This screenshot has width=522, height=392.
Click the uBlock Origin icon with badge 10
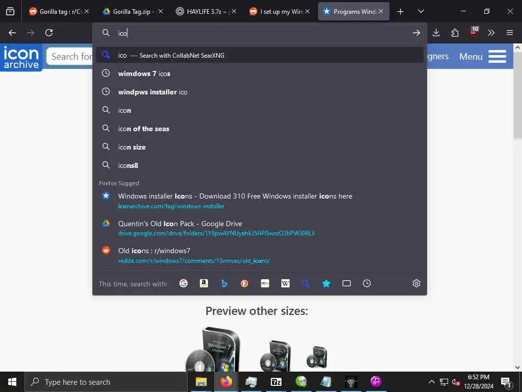tap(473, 32)
